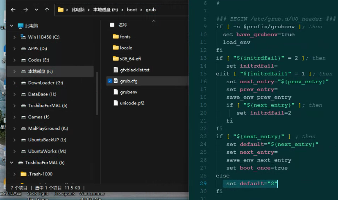Select DownLoader (G:) drive icon
Viewport: 338px width, 200px height.
[x=23, y=83]
